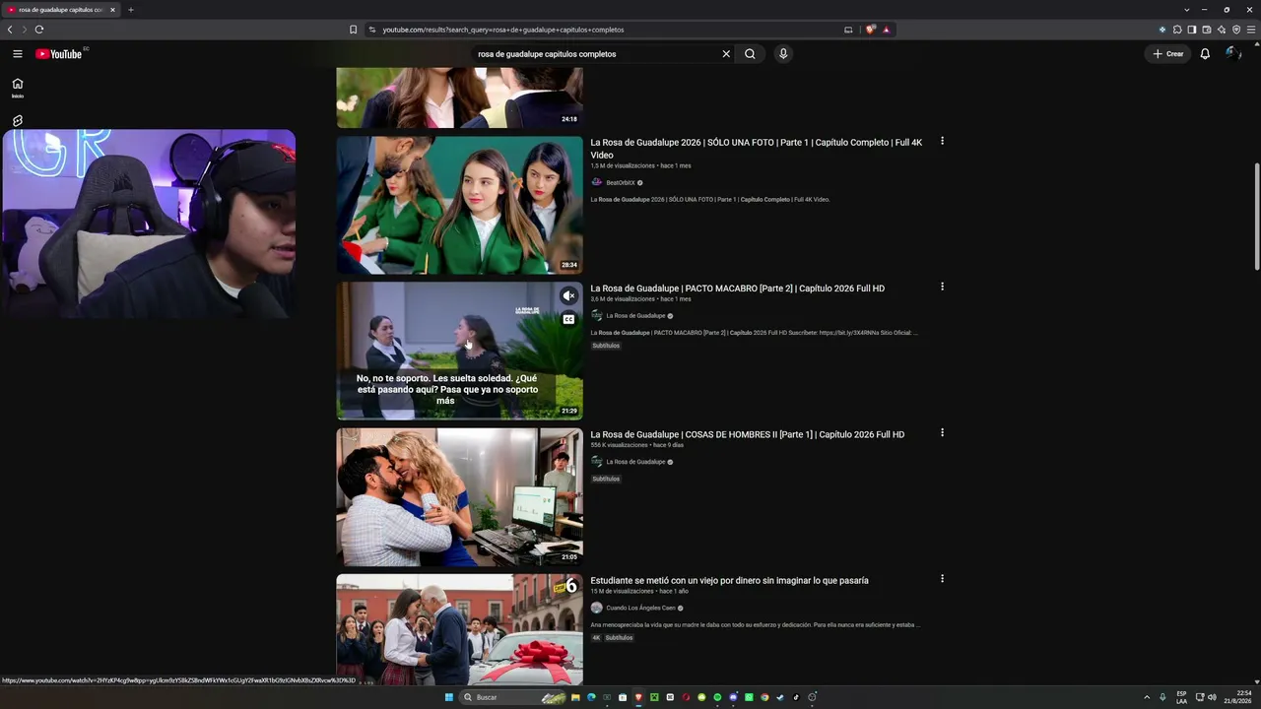
Task: Close the rosa de guadalupe browser tab
Action: coord(112,10)
